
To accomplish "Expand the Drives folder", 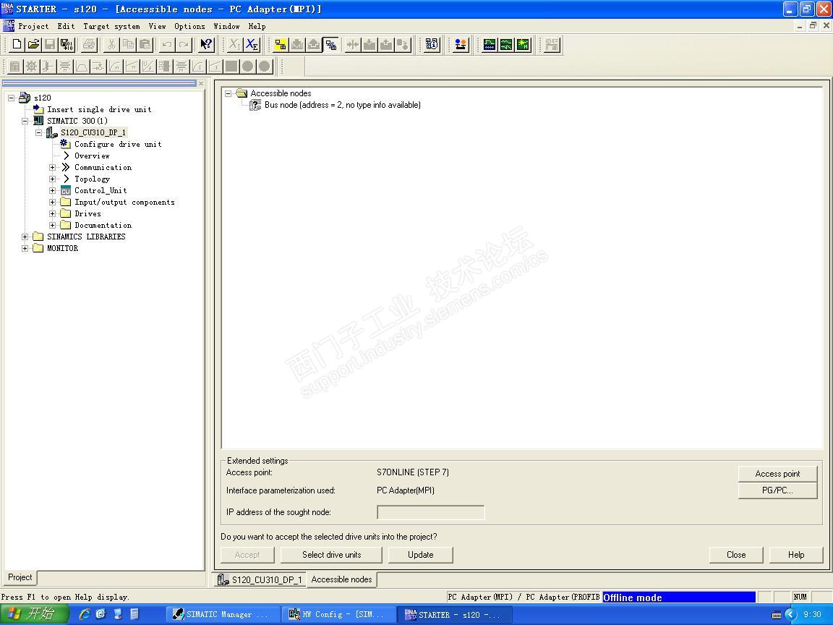I will [53, 213].
